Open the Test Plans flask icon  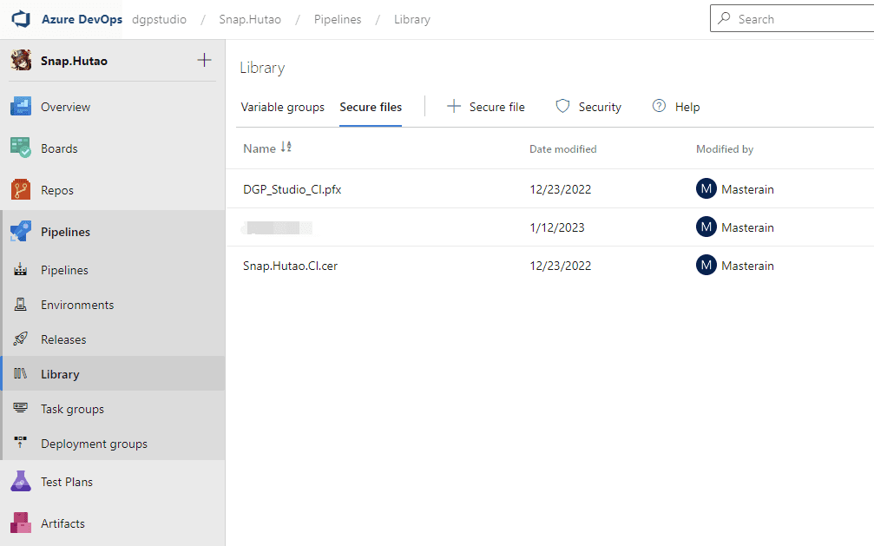pyautogui.click(x=21, y=481)
